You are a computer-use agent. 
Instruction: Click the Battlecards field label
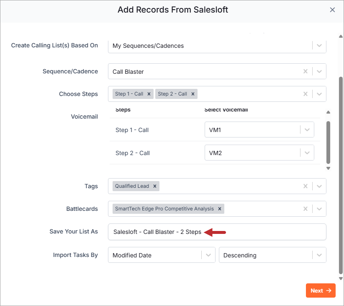(82, 209)
